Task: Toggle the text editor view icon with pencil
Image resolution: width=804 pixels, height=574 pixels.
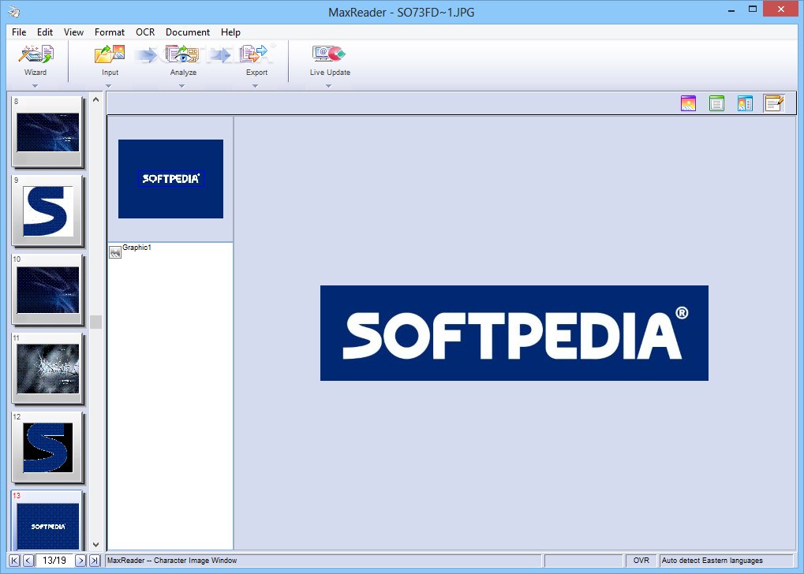Action: tap(774, 103)
